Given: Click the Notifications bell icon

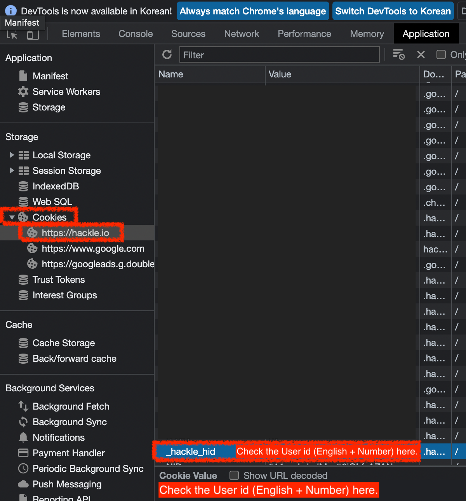Looking at the screenshot, I should (x=23, y=438).
